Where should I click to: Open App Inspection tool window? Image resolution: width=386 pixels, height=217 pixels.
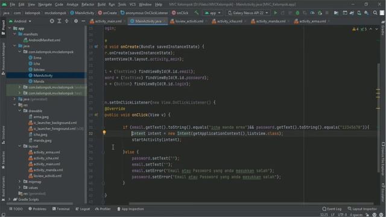point(130,209)
